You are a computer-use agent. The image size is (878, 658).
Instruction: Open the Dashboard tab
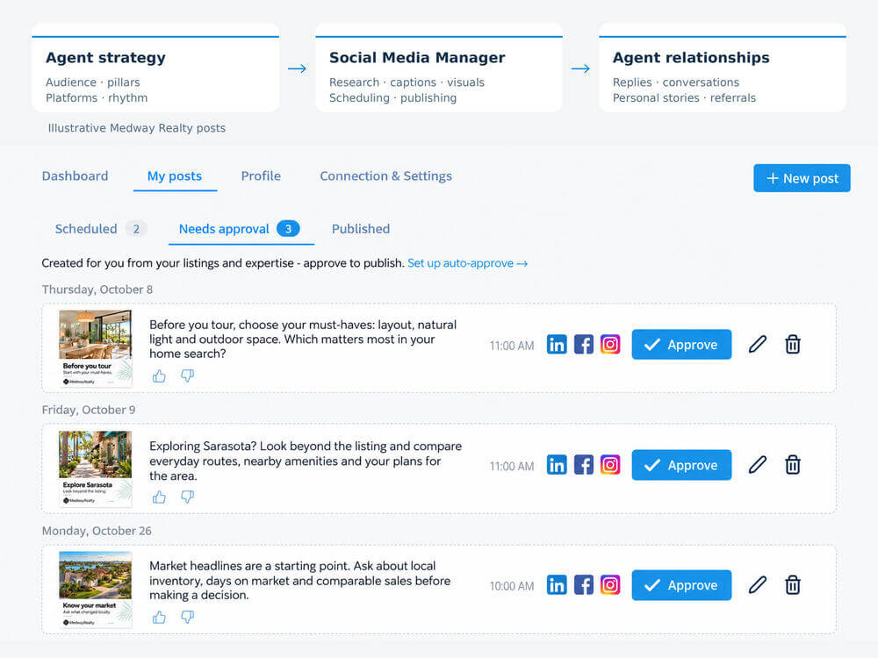click(x=75, y=175)
